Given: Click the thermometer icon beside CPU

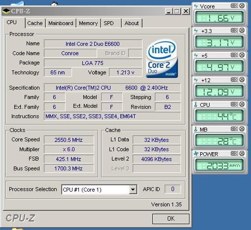Looking at the screenshot, I should tap(196, 104).
